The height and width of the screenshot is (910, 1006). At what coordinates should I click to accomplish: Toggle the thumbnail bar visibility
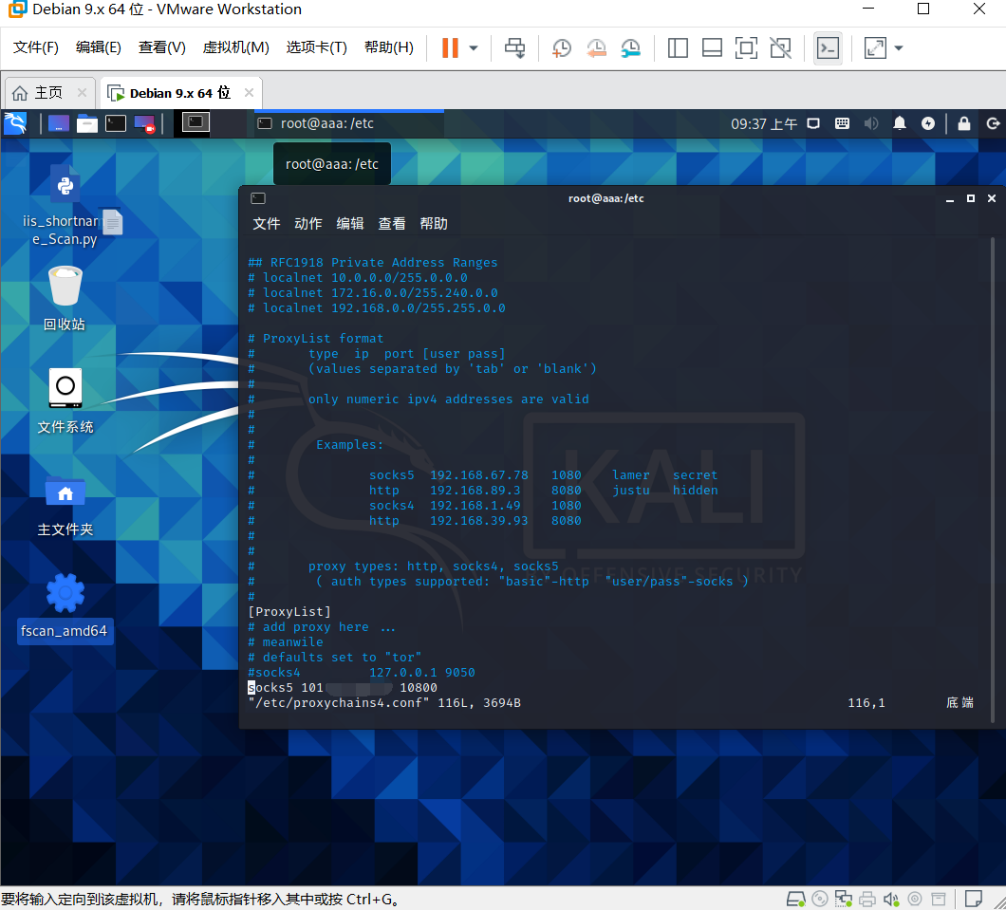coord(712,47)
